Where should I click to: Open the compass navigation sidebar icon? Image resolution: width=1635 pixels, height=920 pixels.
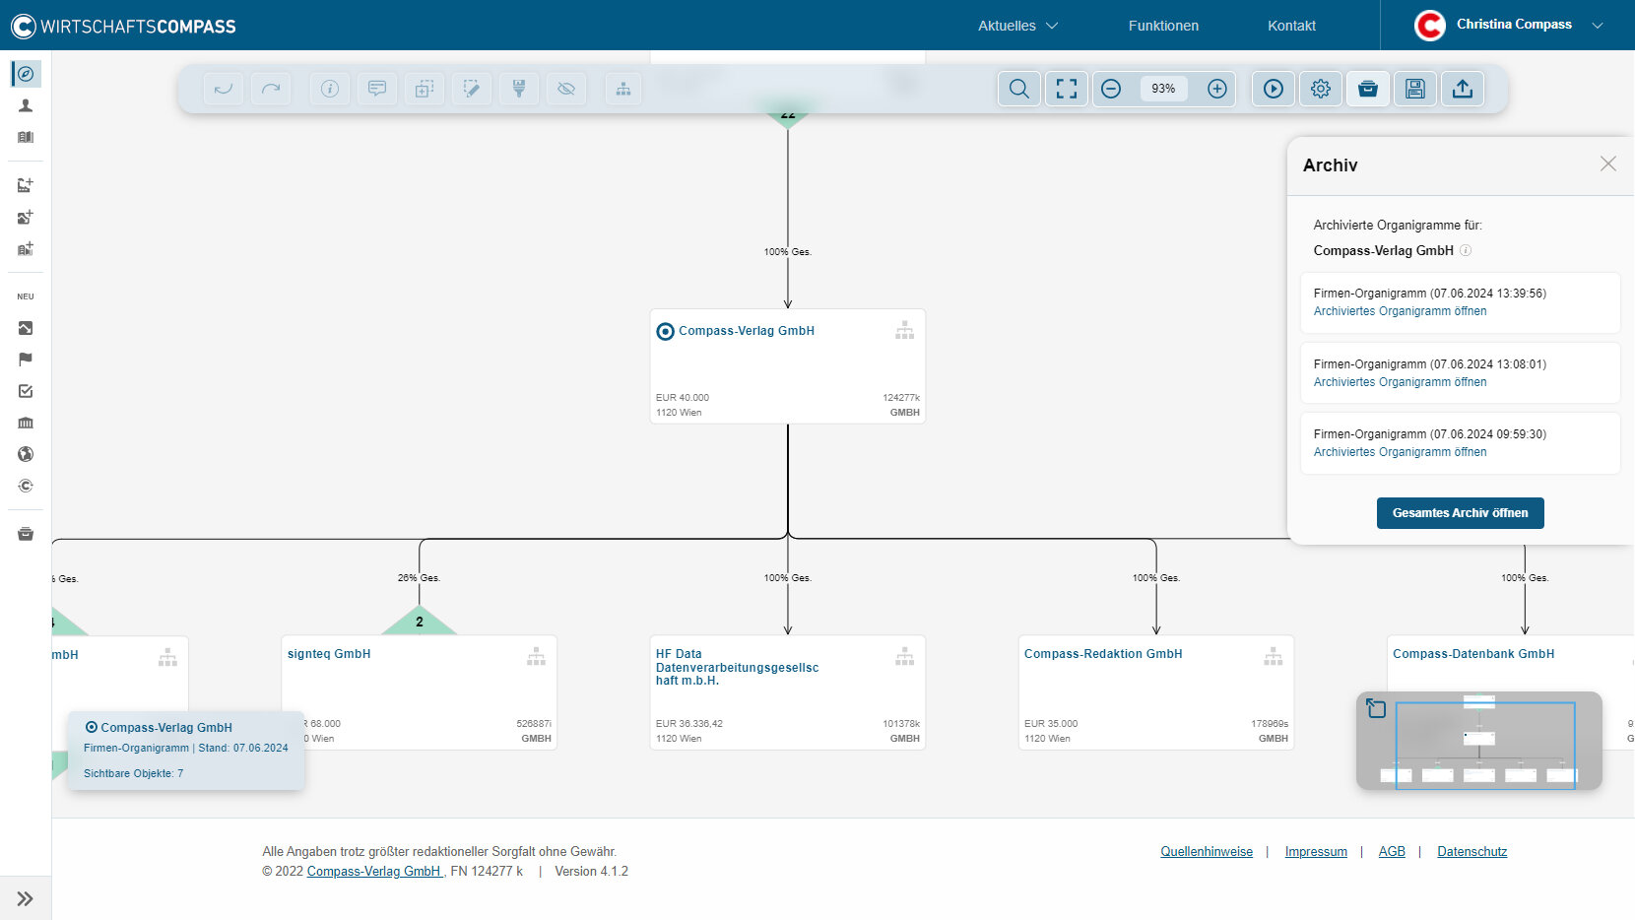point(26,74)
